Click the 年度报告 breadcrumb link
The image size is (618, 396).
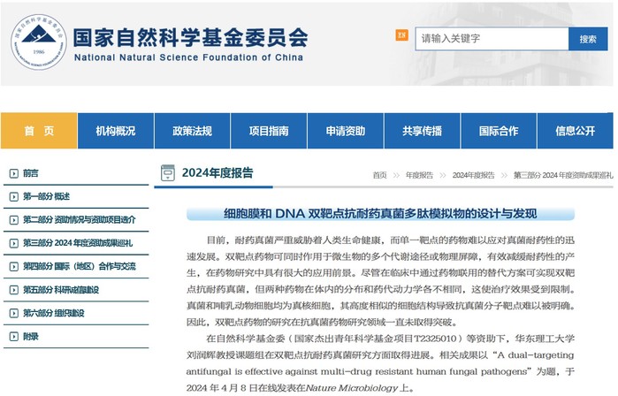point(421,175)
